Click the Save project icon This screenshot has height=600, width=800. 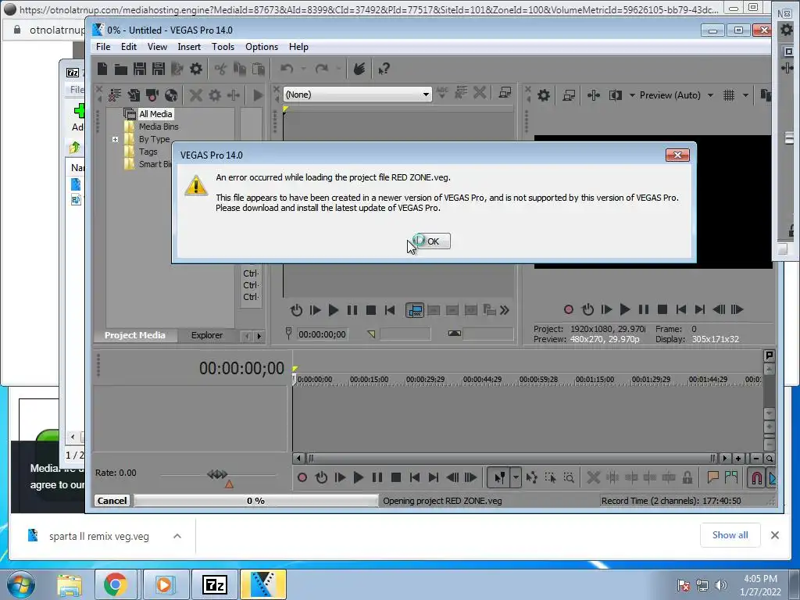[139, 69]
